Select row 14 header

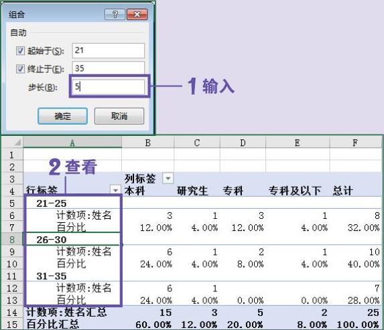[x=12, y=313]
